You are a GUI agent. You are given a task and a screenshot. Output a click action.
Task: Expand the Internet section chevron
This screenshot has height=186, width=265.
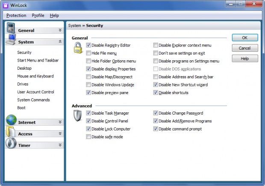coord(60,122)
